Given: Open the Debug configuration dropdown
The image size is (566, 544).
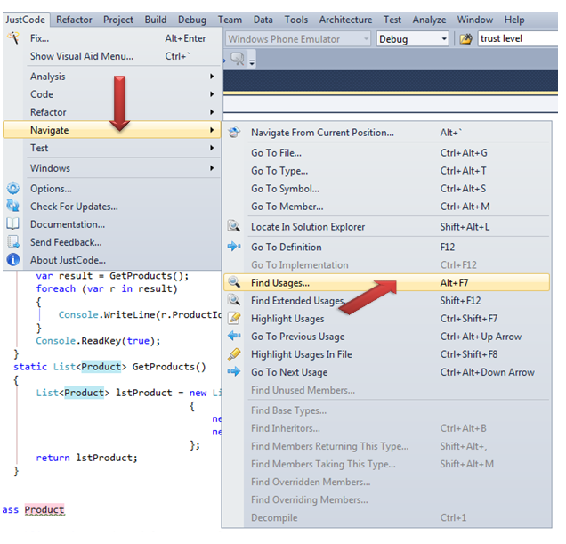Looking at the screenshot, I should pos(443,39).
